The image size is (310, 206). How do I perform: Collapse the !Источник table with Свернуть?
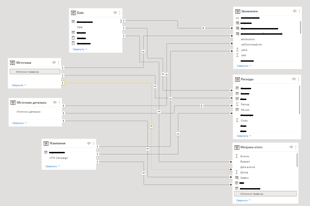click(19, 85)
